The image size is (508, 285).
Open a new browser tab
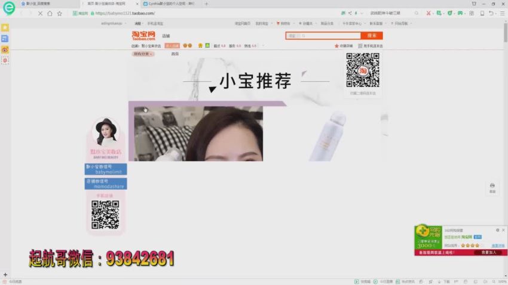coord(206,4)
